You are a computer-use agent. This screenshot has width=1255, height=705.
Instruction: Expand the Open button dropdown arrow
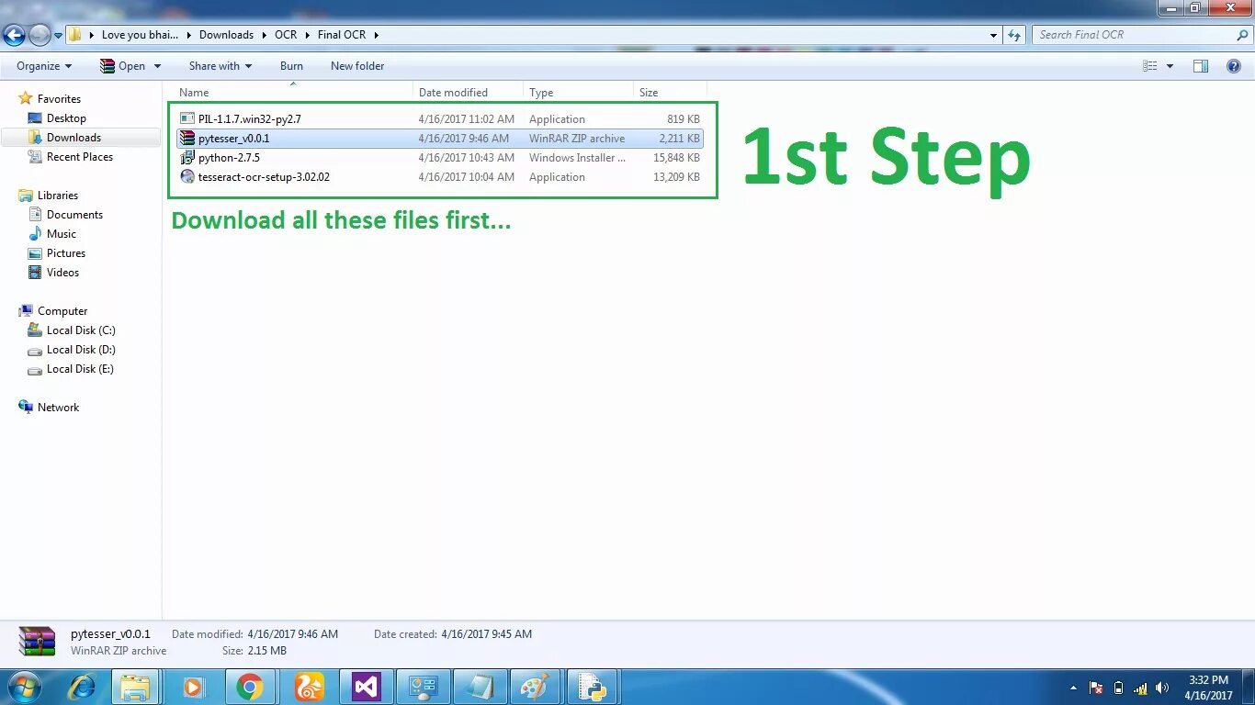[157, 66]
